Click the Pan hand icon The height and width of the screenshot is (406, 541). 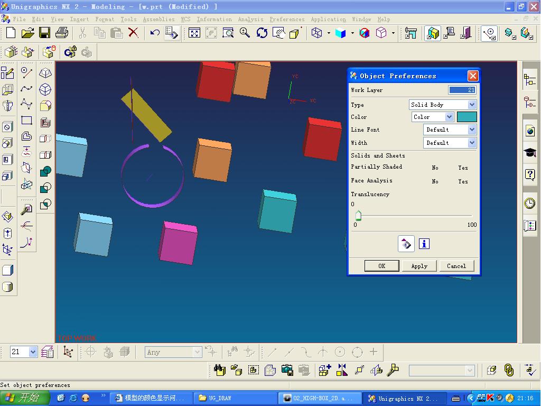point(279,33)
